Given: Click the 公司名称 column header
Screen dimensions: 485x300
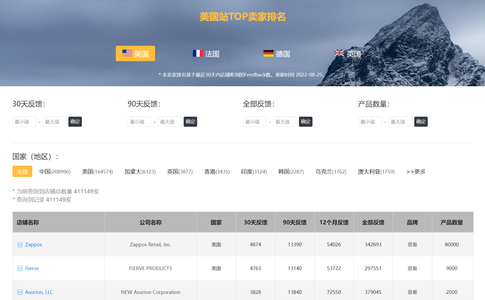Looking at the screenshot, I should pos(151,222).
